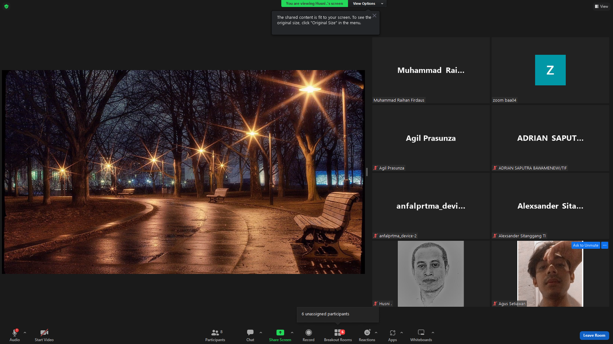Open Breakout Rooms
The image size is (613, 344).
pyautogui.click(x=338, y=335)
